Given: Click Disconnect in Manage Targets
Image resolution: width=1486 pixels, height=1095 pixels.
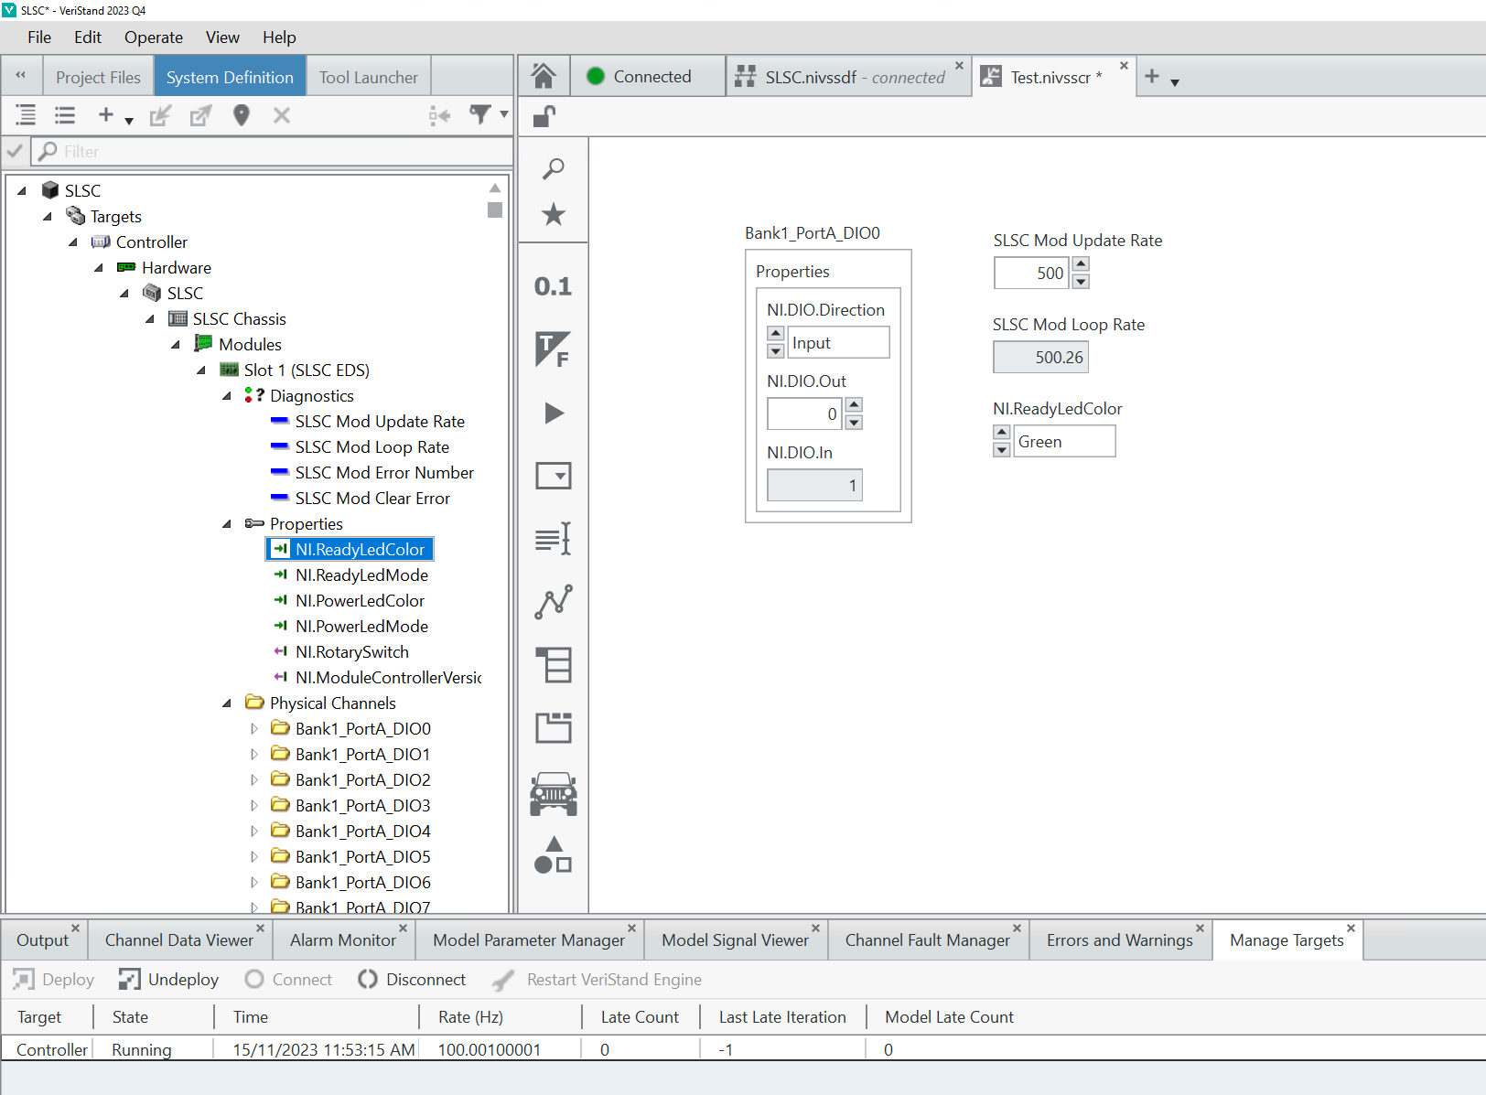Looking at the screenshot, I should (x=412, y=980).
